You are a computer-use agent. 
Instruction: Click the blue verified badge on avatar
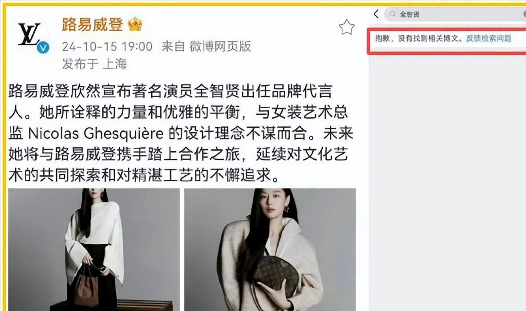43,47
